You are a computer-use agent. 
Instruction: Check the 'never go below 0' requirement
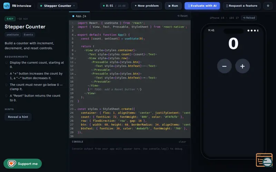coord(6,85)
